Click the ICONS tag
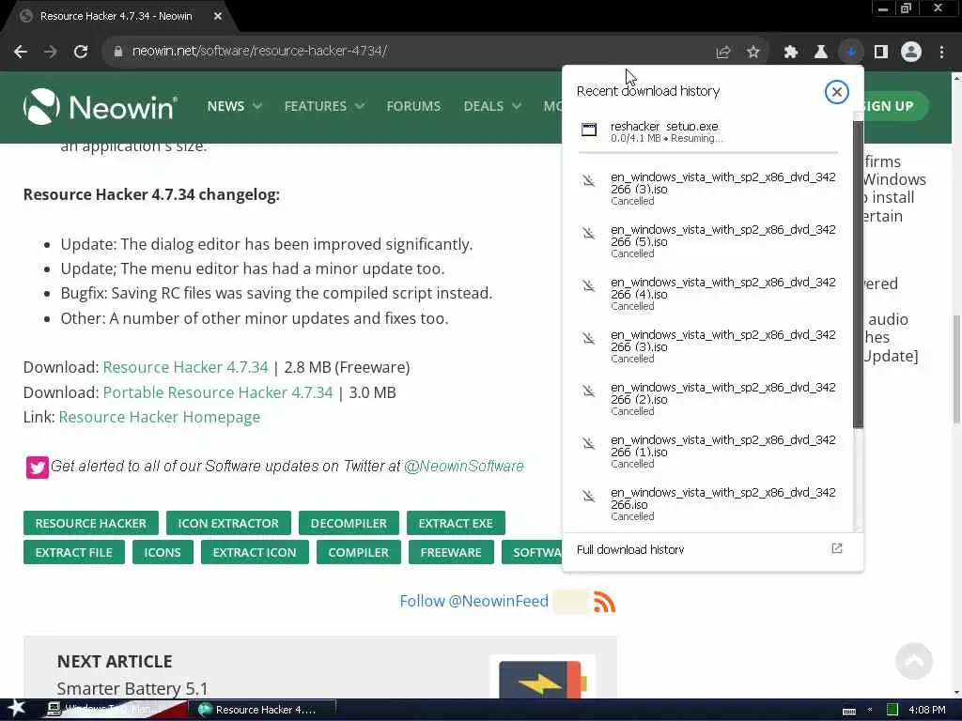Viewport: 962px width, 721px height. tap(163, 552)
